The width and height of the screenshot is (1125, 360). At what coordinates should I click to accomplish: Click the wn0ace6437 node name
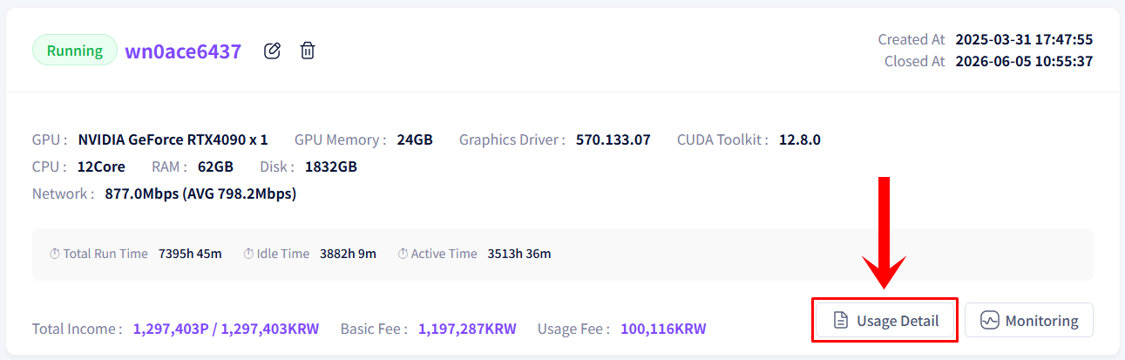click(183, 51)
